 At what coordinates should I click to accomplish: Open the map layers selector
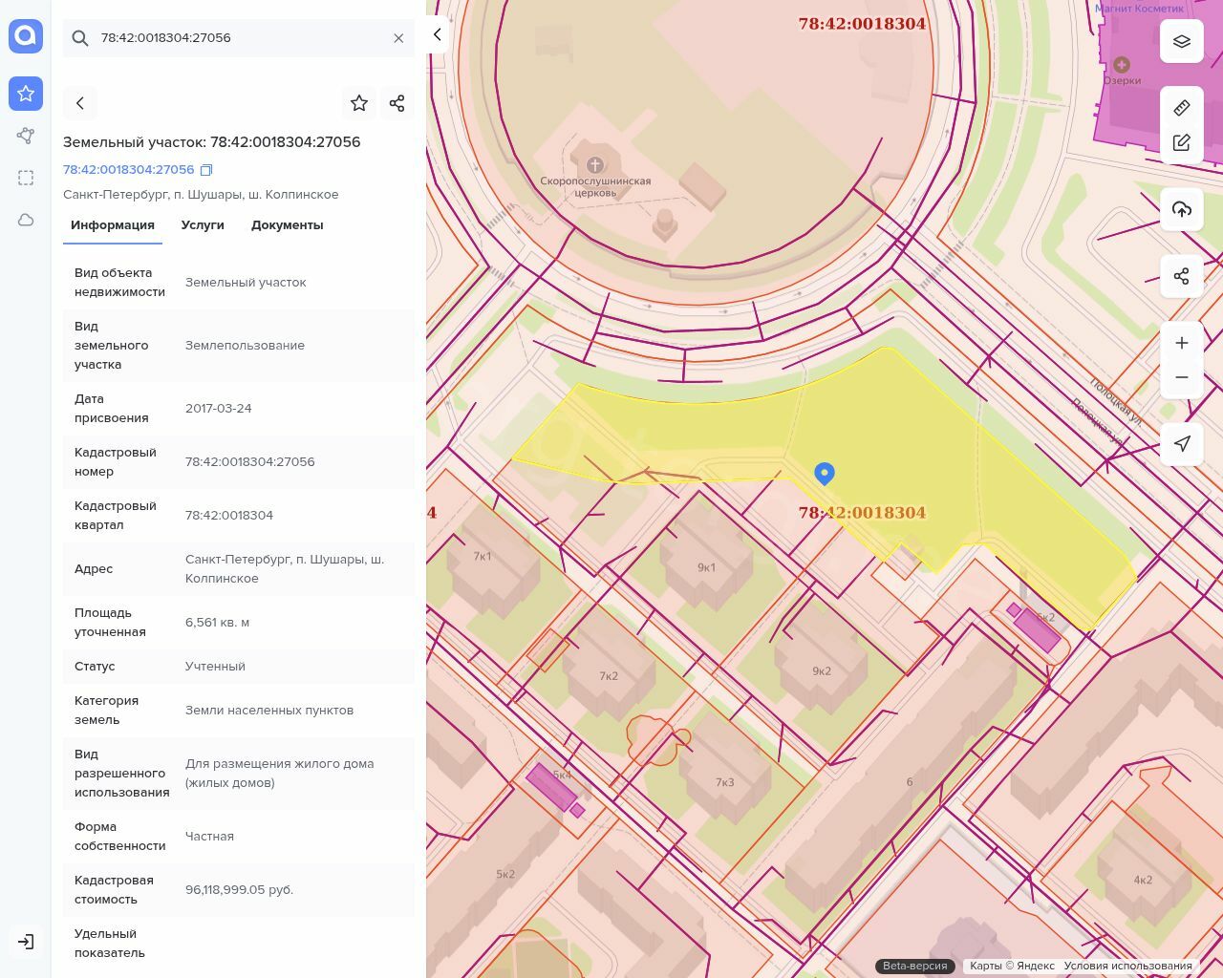tap(1181, 42)
